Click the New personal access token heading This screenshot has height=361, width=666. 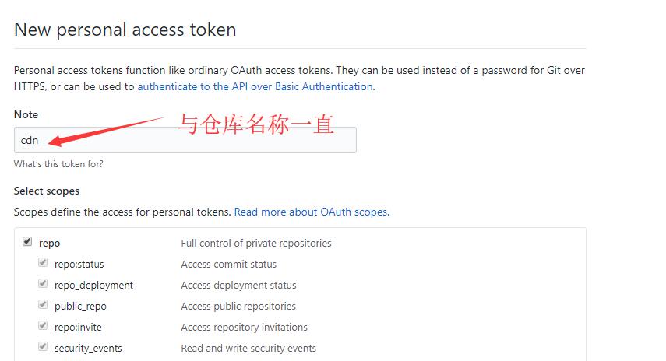pyautogui.click(x=125, y=30)
